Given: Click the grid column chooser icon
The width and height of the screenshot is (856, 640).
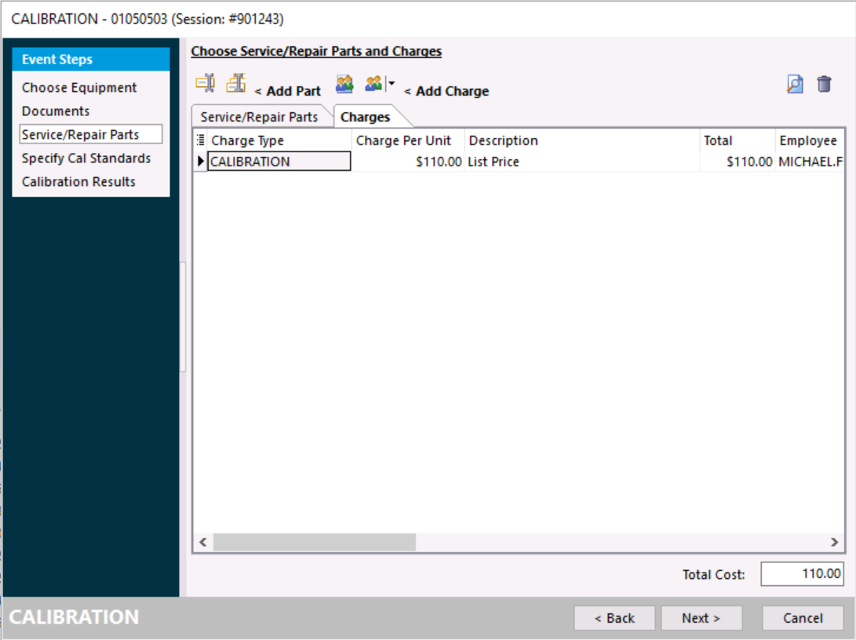Looking at the screenshot, I should [201, 140].
